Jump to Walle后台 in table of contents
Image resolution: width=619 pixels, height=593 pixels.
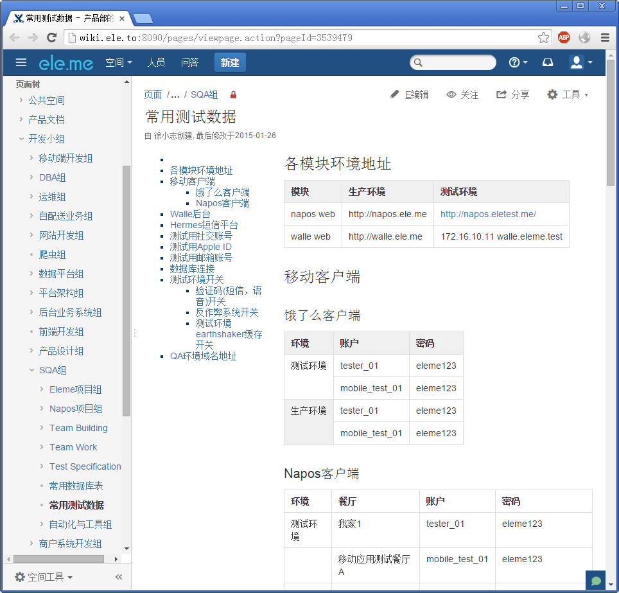[x=190, y=214]
